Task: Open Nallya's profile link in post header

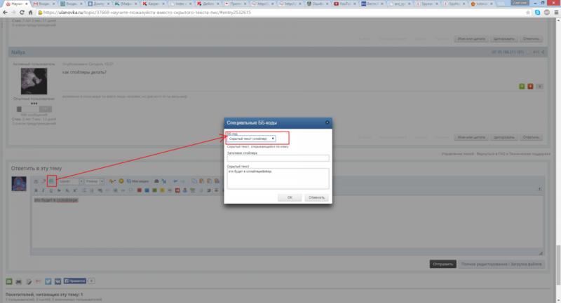Action: (18, 52)
